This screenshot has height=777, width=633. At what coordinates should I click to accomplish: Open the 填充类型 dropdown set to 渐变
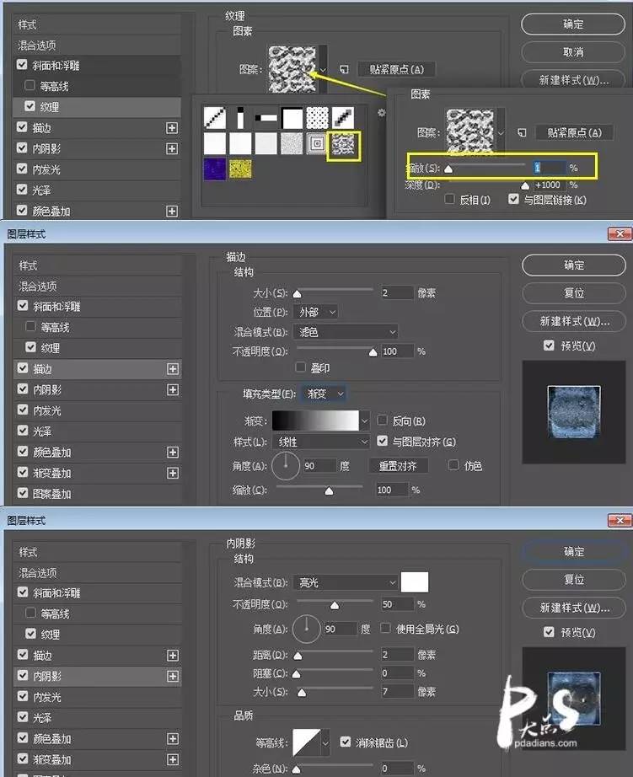pos(324,394)
